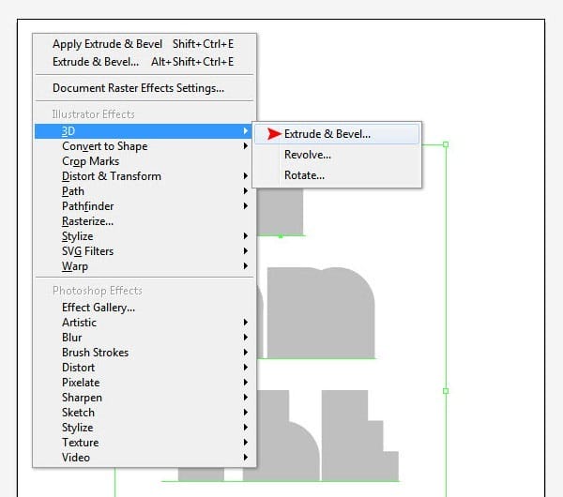This screenshot has height=497, width=563.
Task: Expand the Texture submenu
Action: [80, 443]
